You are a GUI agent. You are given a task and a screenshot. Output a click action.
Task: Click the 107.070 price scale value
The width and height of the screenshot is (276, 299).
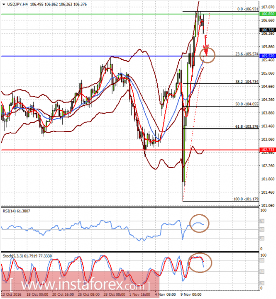[x=268, y=7]
